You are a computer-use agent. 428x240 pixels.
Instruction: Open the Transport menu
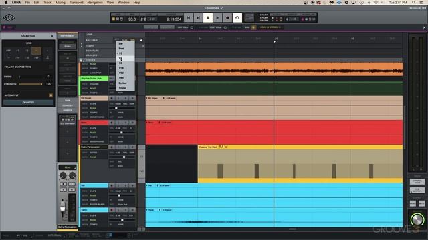(76, 3)
